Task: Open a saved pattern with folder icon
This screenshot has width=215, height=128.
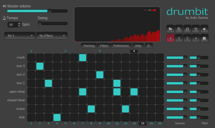Action: [170, 29]
